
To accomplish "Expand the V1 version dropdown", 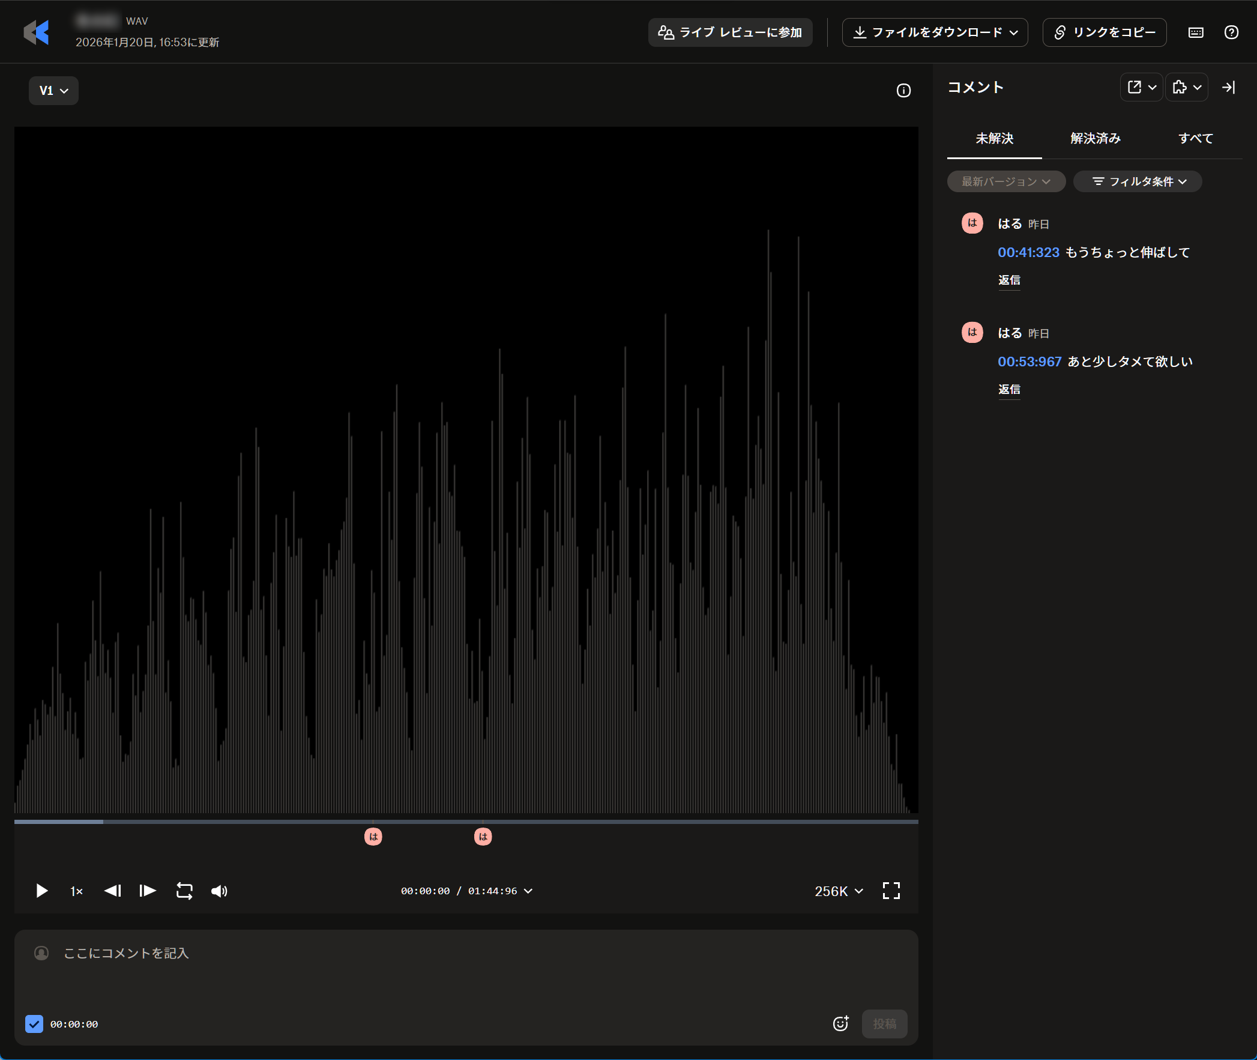I will pos(53,91).
